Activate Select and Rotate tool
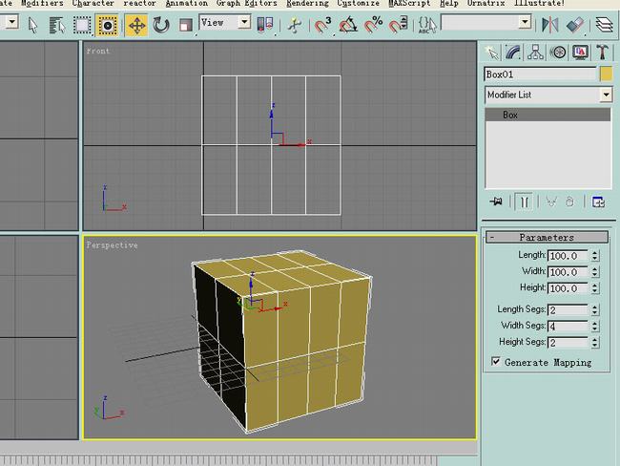 161,26
